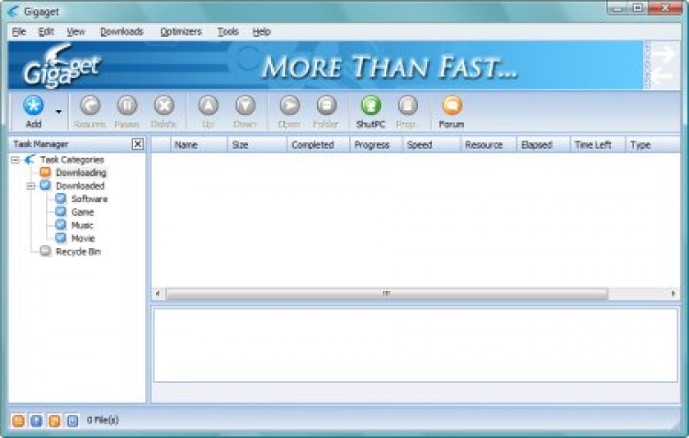Open the Add button dropdown arrow
The image size is (689, 438).
(59, 112)
